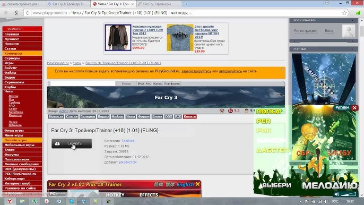Click FAQ link under Читы
364x205 pixels.
point(12,106)
